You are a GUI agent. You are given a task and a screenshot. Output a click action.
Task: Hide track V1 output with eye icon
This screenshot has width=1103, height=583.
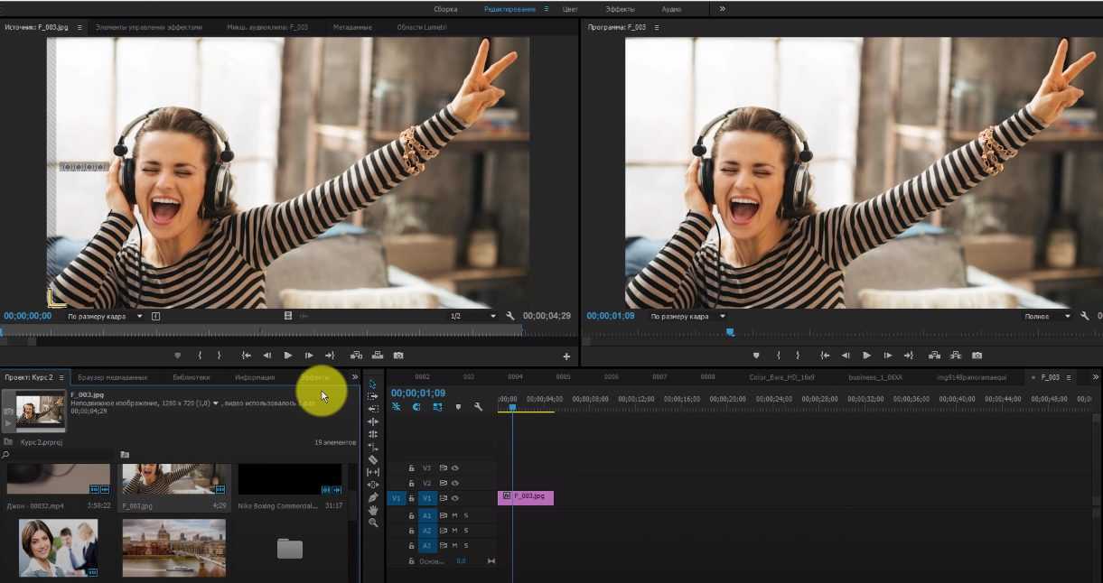coord(455,498)
